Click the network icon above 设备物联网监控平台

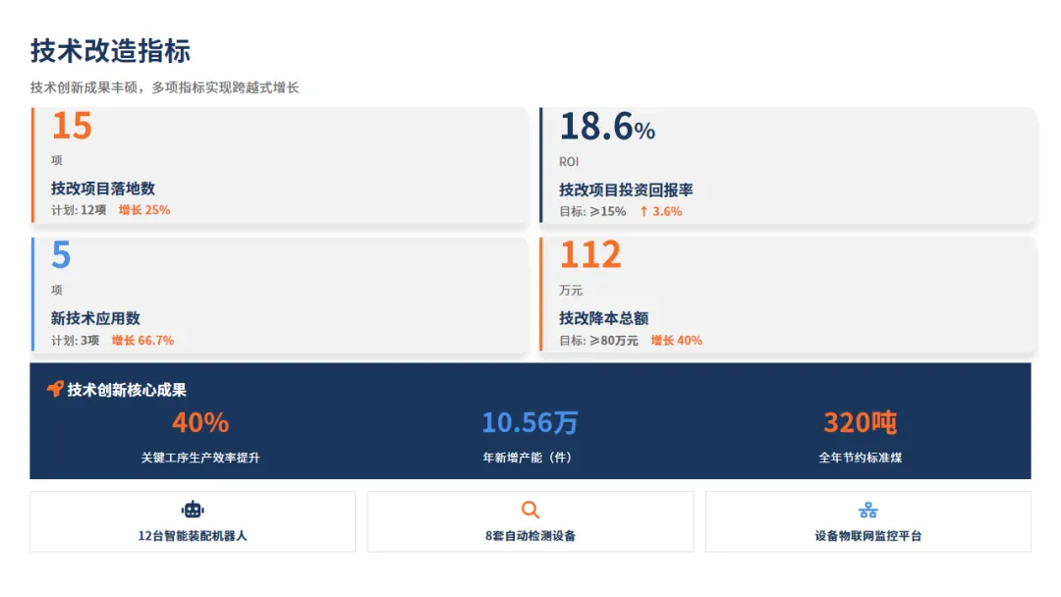point(868,510)
